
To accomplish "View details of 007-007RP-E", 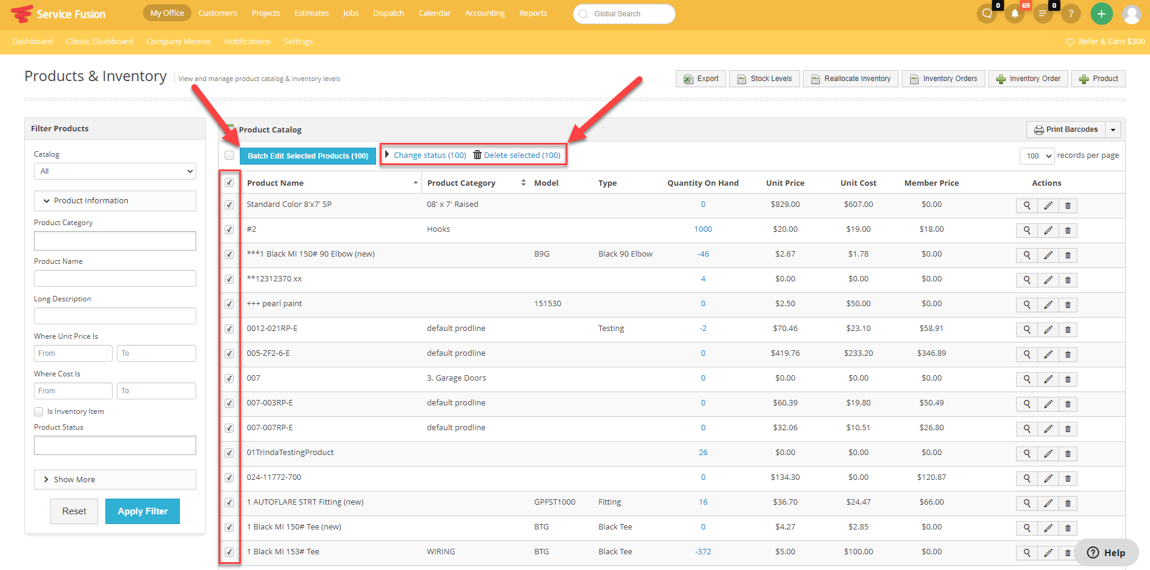I will [x=1026, y=429].
